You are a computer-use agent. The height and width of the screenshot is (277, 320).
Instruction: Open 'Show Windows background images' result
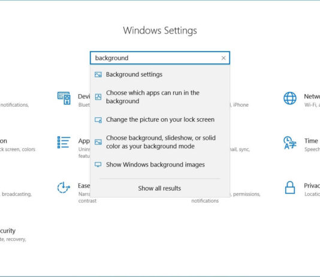pyautogui.click(x=160, y=165)
